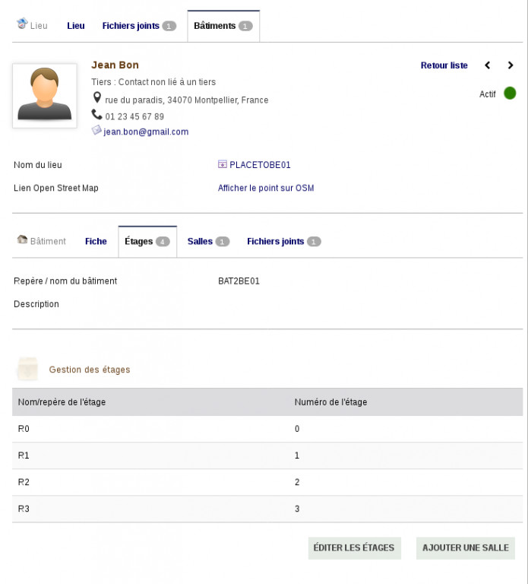The image size is (528, 584).
Task: Click the PLACETOBE01 place icon
Action: pyautogui.click(x=222, y=164)
